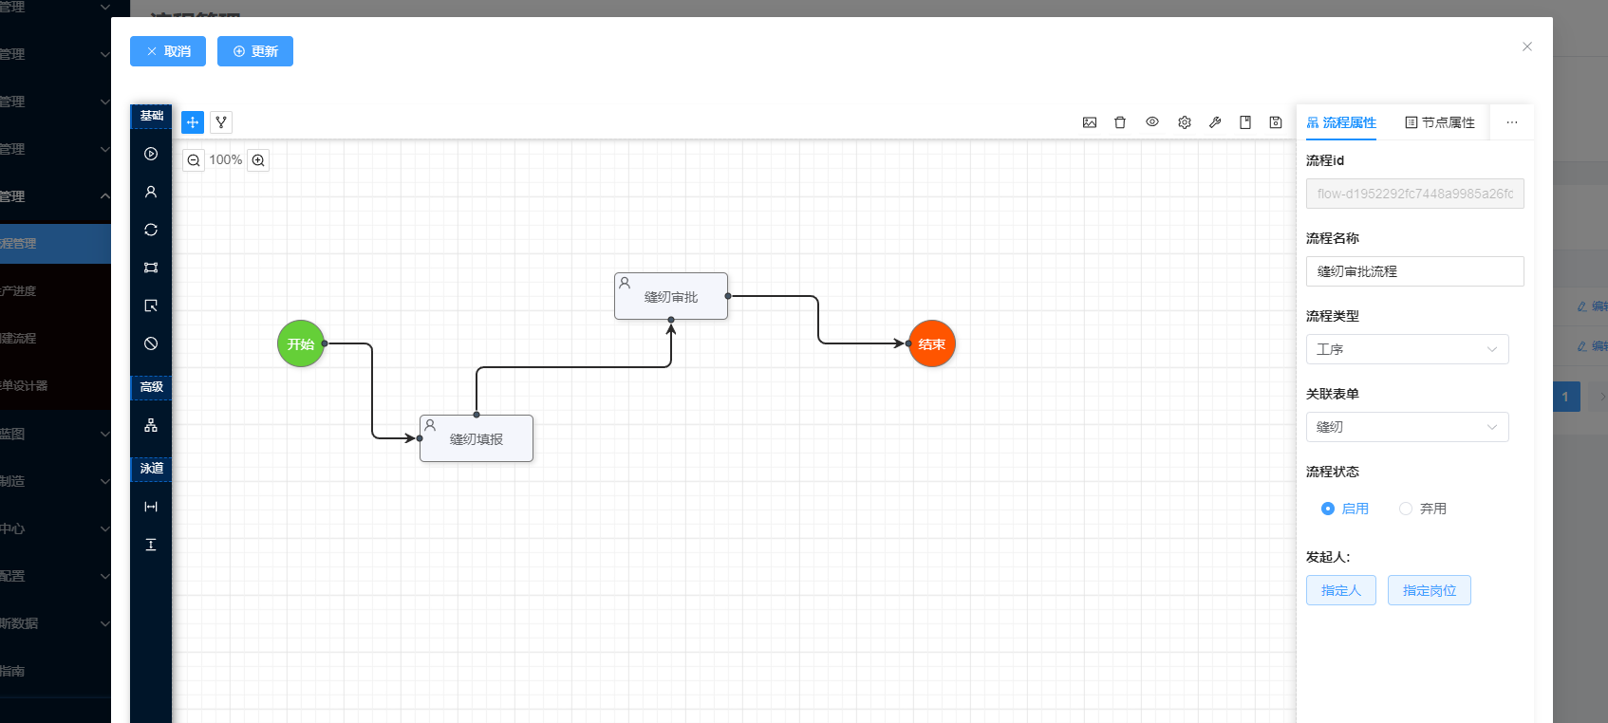Select the 开始 start node
The width and height of the screenshot is (1608, 723).
point(301,343)
